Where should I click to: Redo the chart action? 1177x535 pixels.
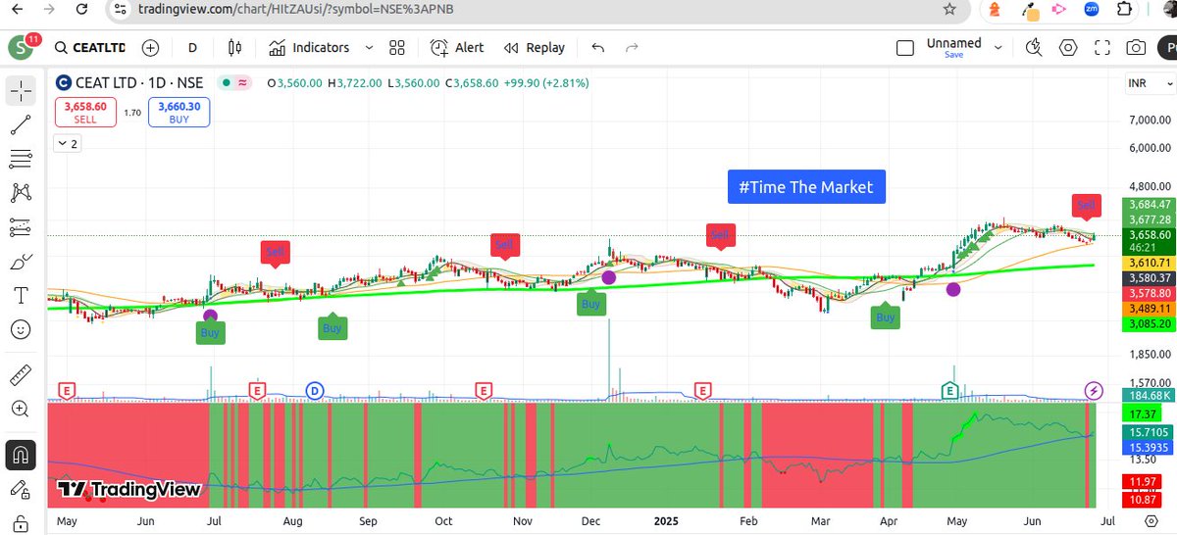(633, 47)
